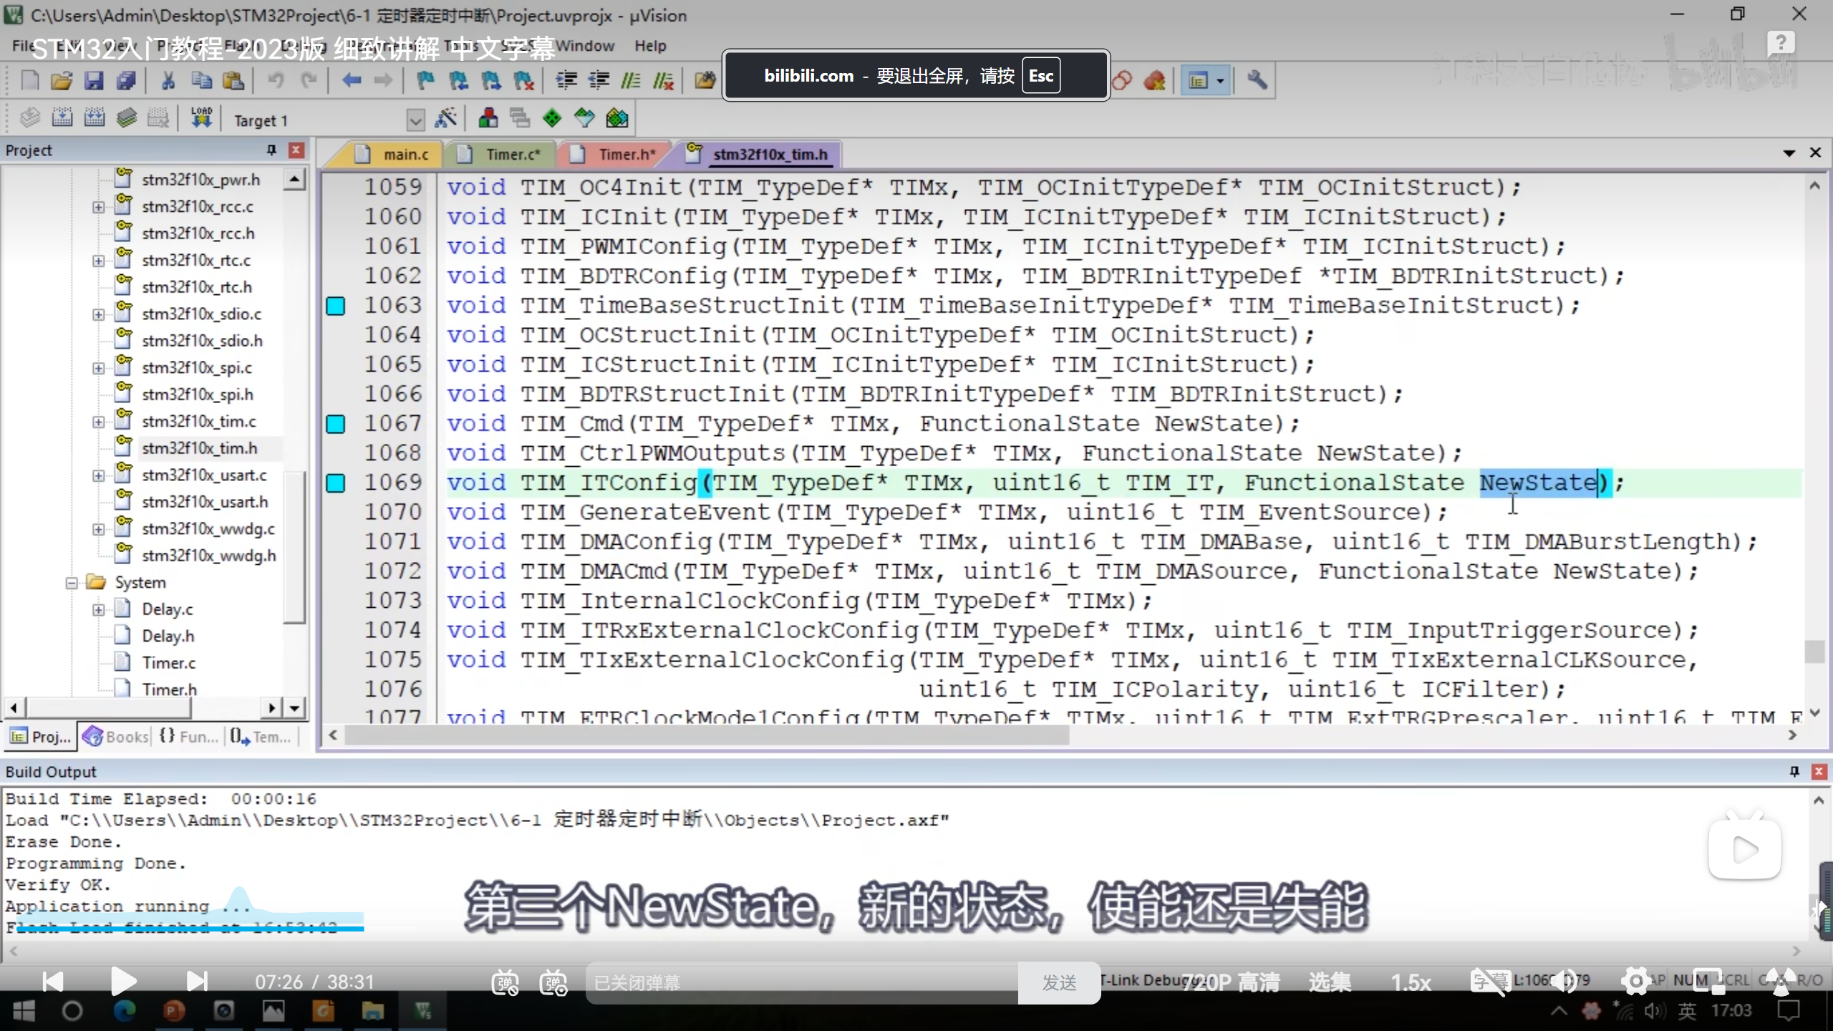Screen dimensions: 1833x1031
Task: Expand the stm32f10x_tim.c tree node
Action: click(98, 422)
